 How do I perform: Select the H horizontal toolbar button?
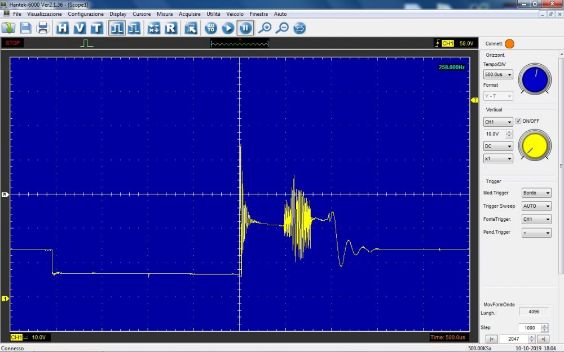[63, 28]
